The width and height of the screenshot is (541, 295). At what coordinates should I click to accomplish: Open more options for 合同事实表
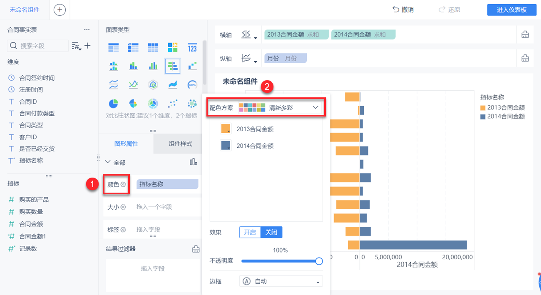[87, 30]
